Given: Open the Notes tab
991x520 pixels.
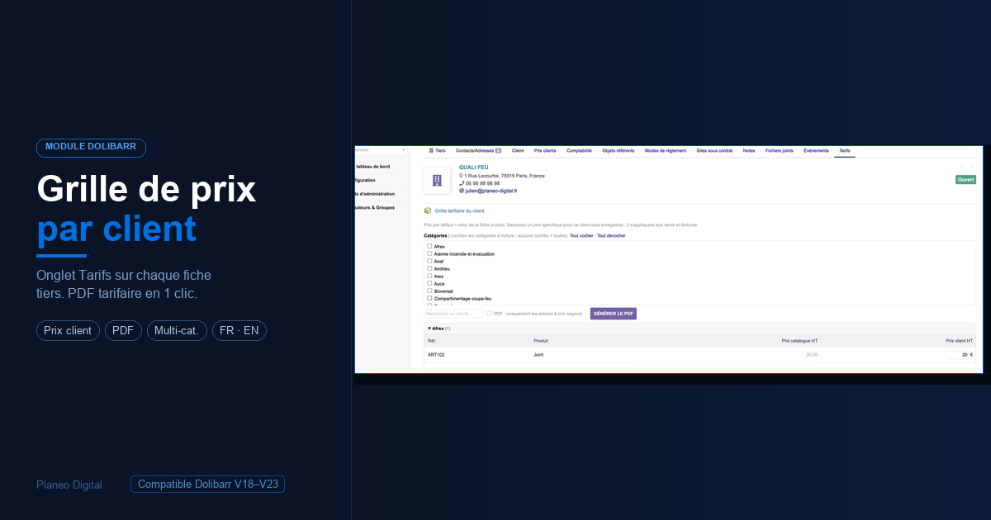Looking at the screenshot, I should click(749, 151).
